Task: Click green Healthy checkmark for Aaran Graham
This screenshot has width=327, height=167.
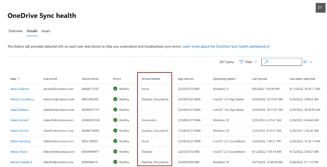Action: pyautogui.click(x=115, y=89)
